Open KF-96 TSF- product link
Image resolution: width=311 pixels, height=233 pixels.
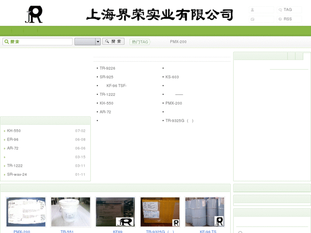pyautogui.click(x=116, y=86)
